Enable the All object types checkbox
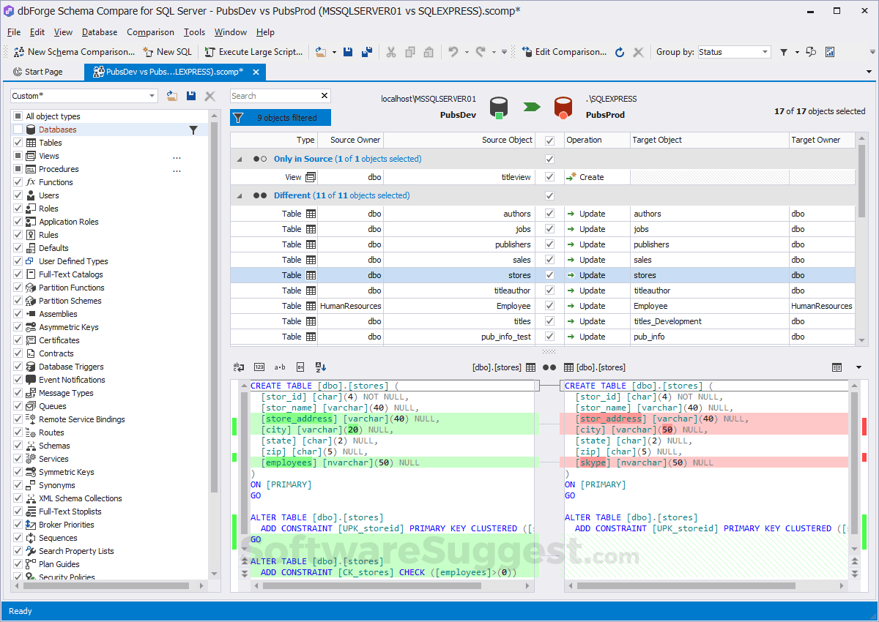879x622 pixels. tap(18, 116)
